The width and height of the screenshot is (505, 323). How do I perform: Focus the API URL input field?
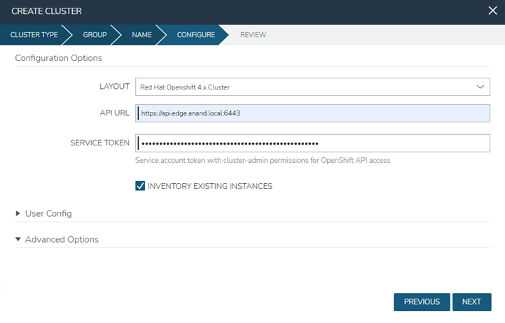click(312, 113)
